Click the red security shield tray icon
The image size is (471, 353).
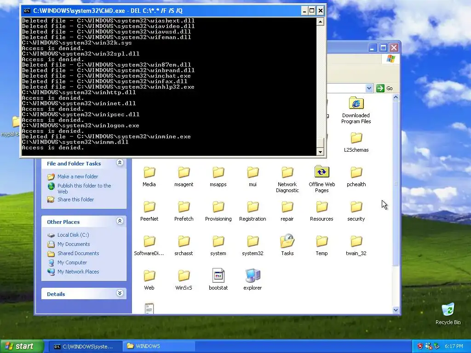click(x=420, y=346)
